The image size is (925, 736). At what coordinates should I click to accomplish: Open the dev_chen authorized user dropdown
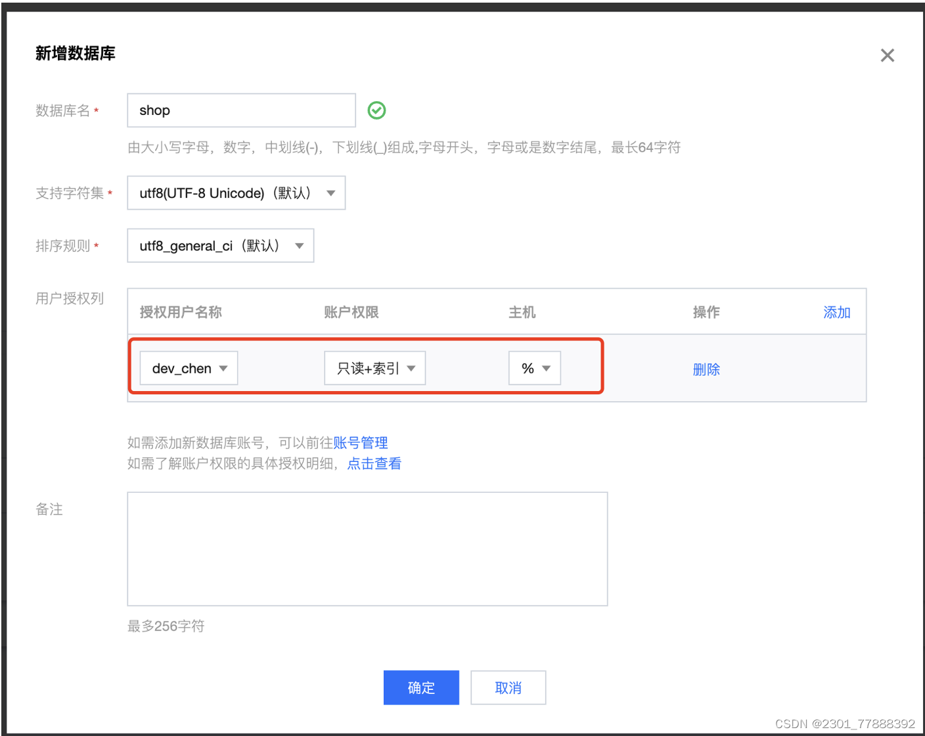189,368
